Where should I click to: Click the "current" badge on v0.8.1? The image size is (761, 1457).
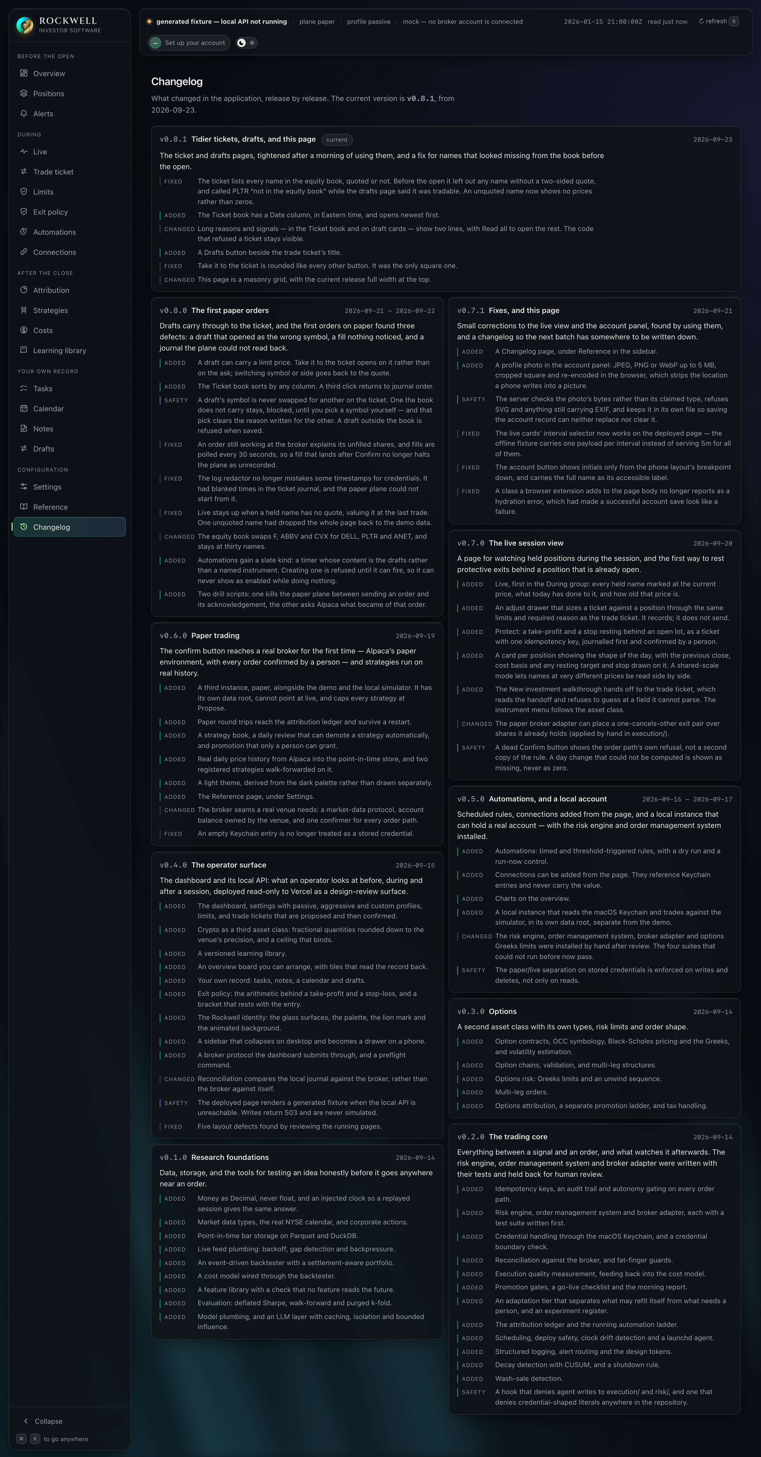tap(337, 140)
